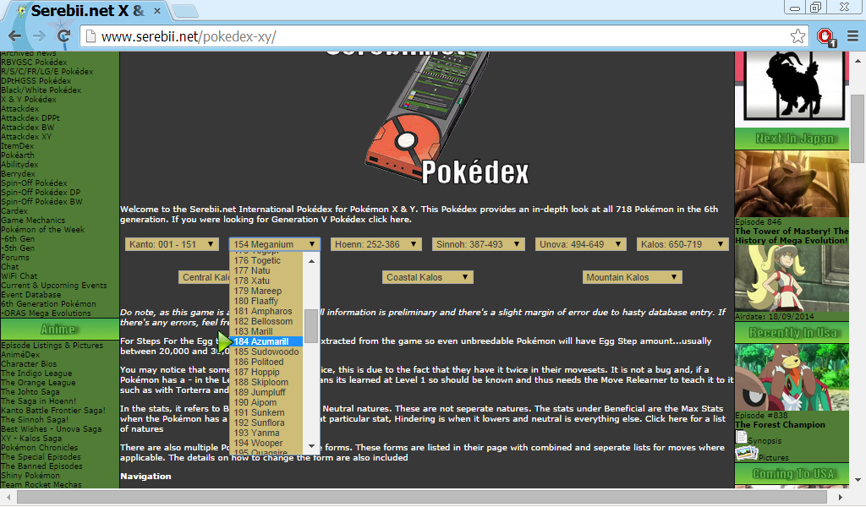Image resolution: width=866 pixels, height=507 pixels.
Task: Click the page horizontal scrollbar
Action: click(423, 497)
